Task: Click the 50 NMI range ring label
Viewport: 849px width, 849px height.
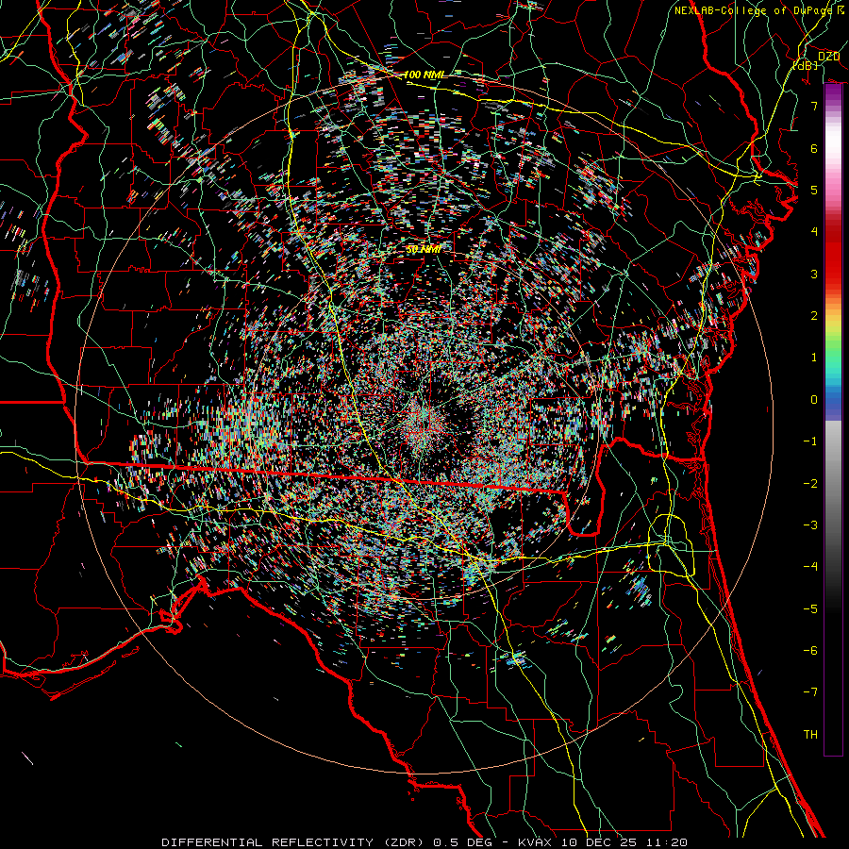Action: coord(424,249)
